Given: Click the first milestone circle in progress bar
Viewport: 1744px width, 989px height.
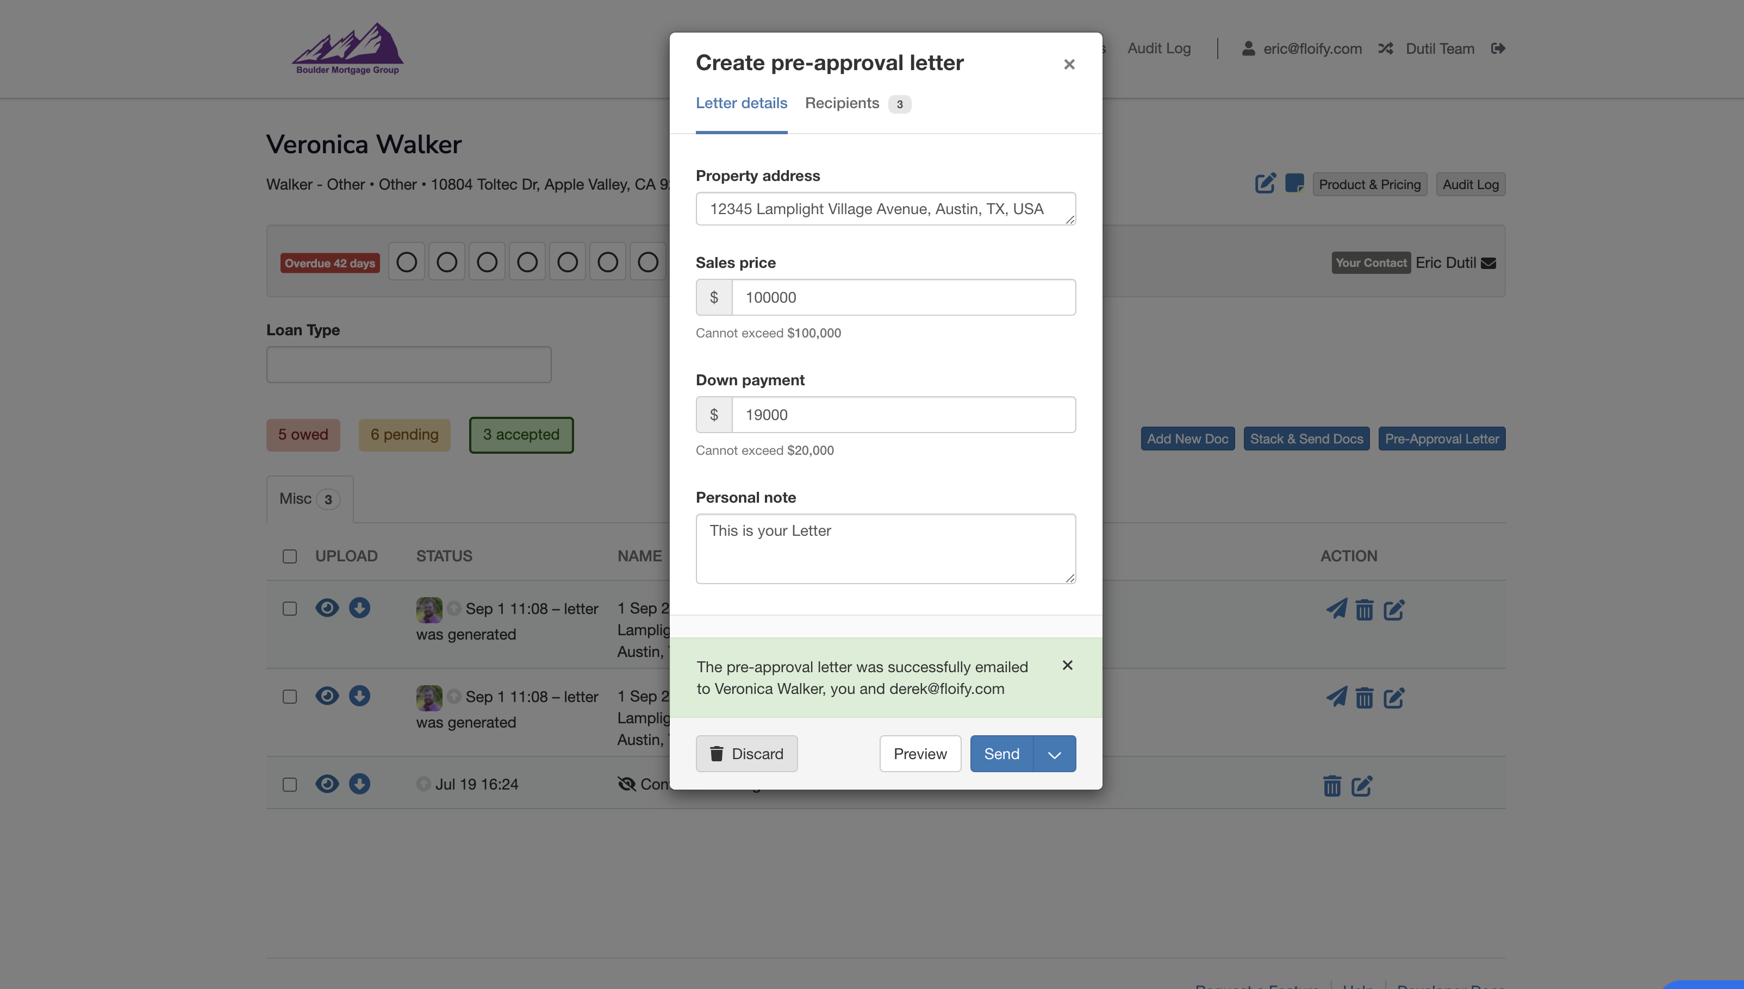Looking at the screenshot, I should (x=406, y=262).
